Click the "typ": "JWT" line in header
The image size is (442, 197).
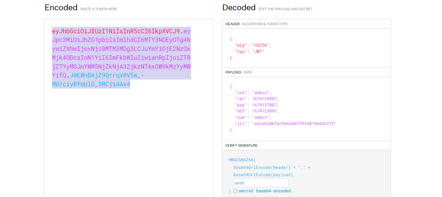(x=249, y=51)
